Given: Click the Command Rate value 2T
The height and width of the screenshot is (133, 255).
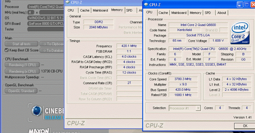Looking at the screenshot, I should 129,83.
